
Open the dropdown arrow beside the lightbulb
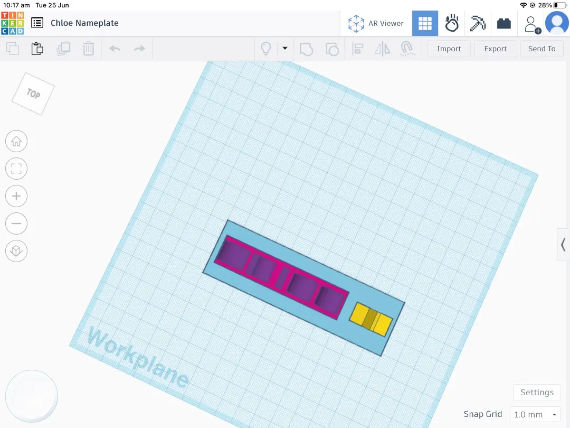(x=285, y=48)
